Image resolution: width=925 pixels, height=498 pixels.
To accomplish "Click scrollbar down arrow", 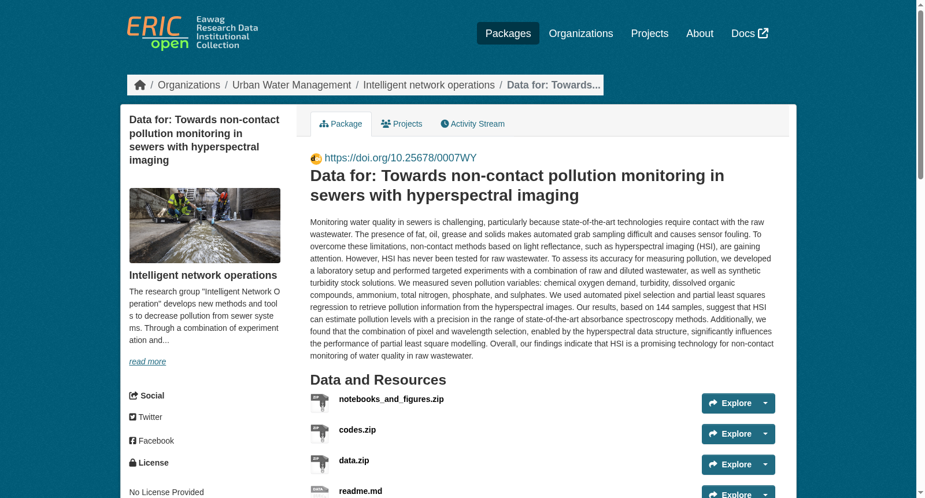I will [x=920, y=493].
